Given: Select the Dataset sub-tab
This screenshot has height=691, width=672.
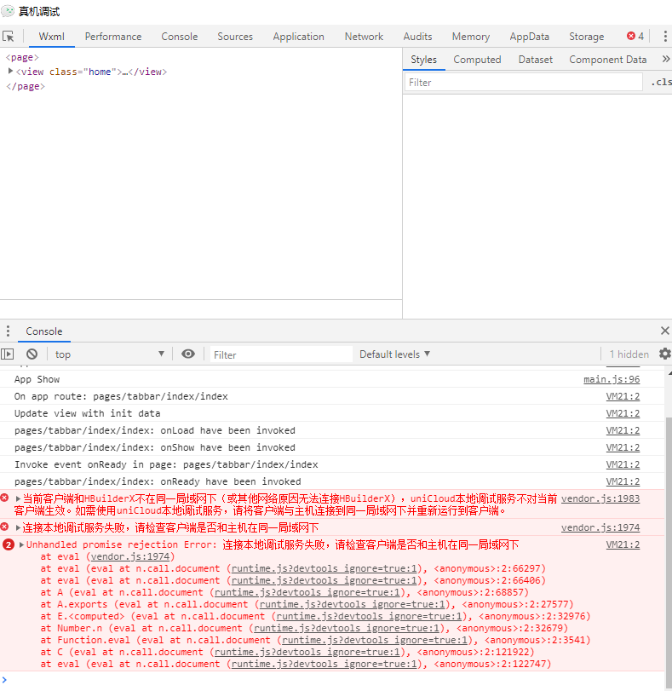Looking at the screenshot, I should [536, 60].
